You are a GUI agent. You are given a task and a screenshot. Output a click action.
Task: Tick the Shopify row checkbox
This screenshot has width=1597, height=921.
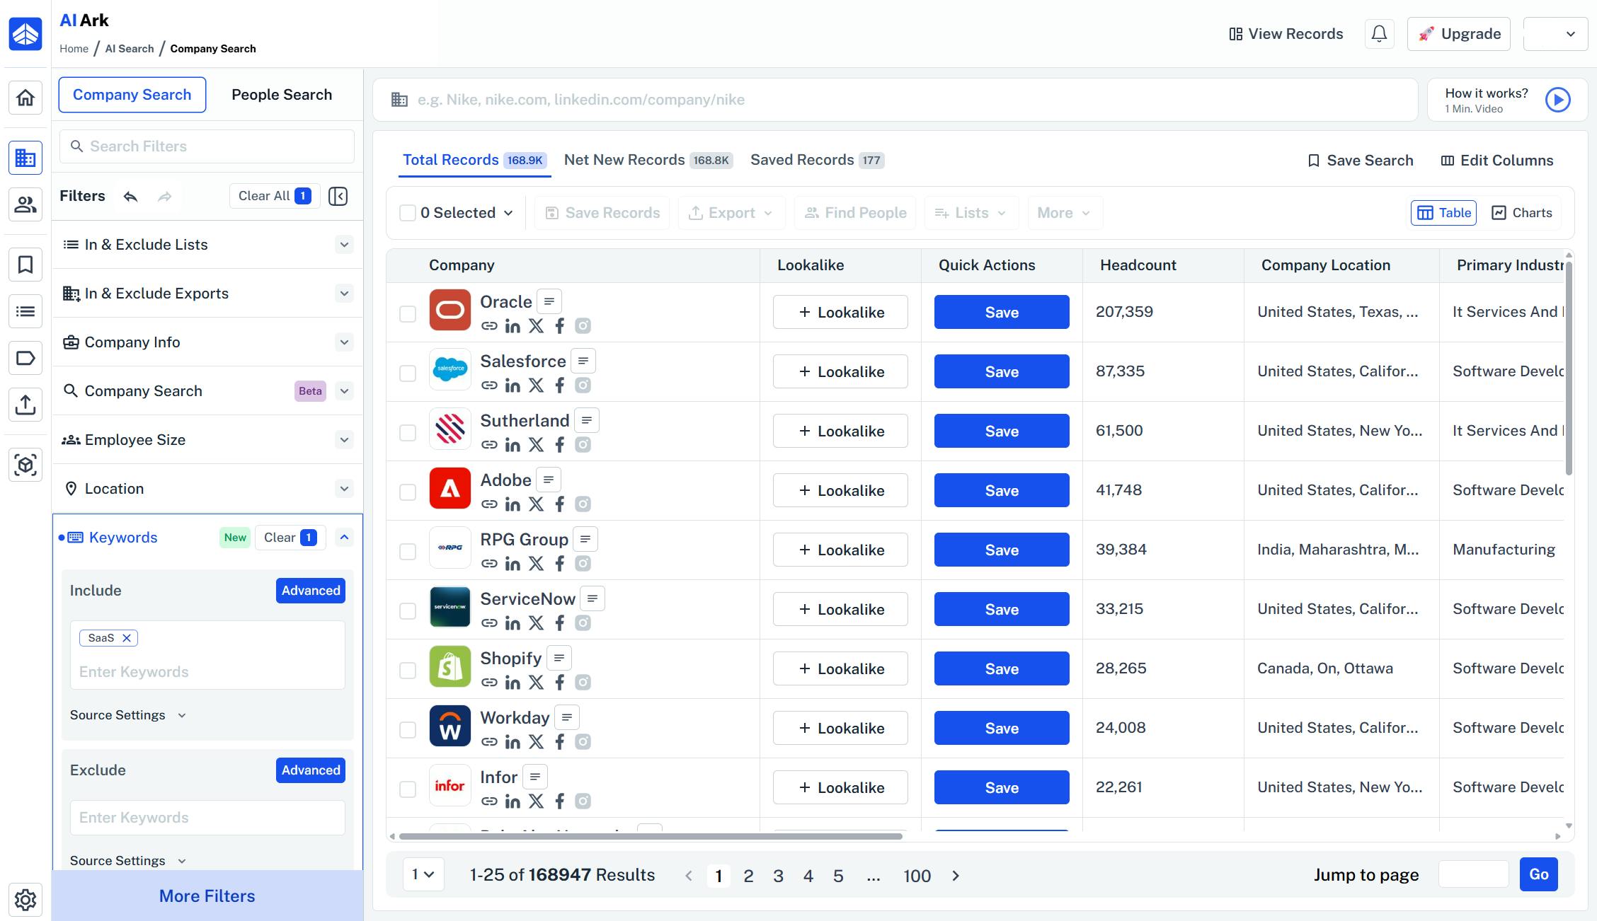tap(408, 670)
